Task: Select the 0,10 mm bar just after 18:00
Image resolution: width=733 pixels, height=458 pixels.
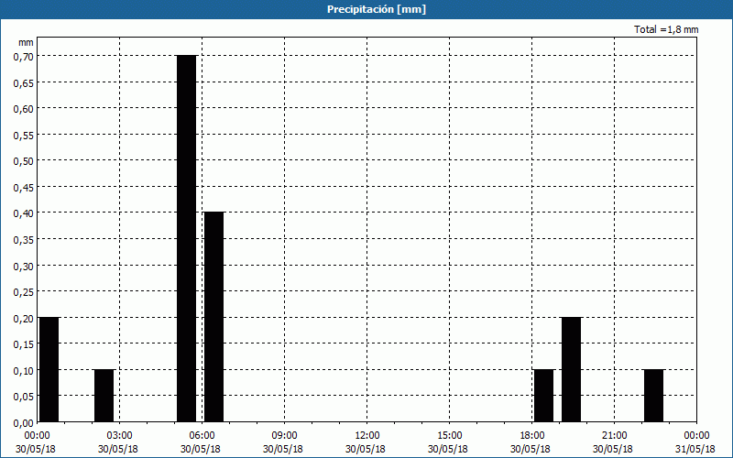Action: click(543, 396)
